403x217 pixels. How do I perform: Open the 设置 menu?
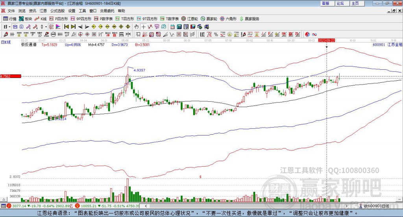click(72, 11)
